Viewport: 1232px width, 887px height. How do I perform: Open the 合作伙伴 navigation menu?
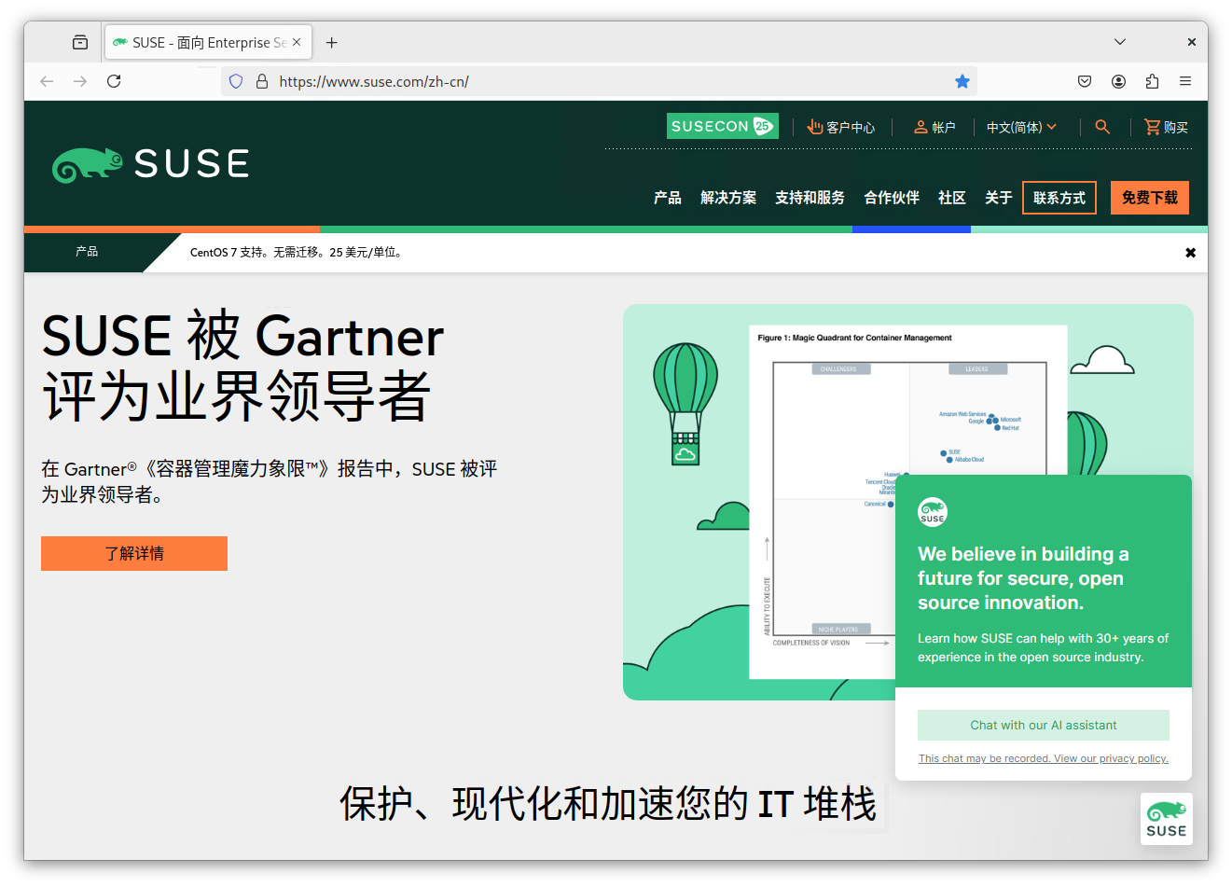click(x=892, y=198)
